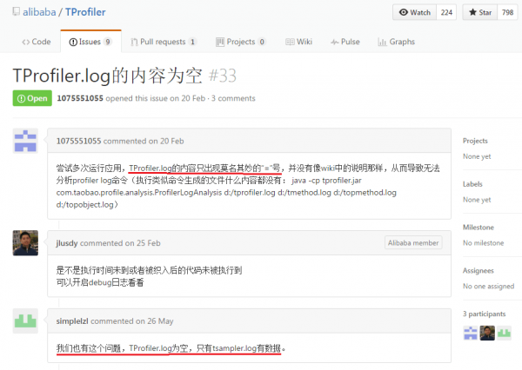Go to the Wiki tab
Image resolution: width=522 pixels, height=370 pixels.
pos(299,42)
